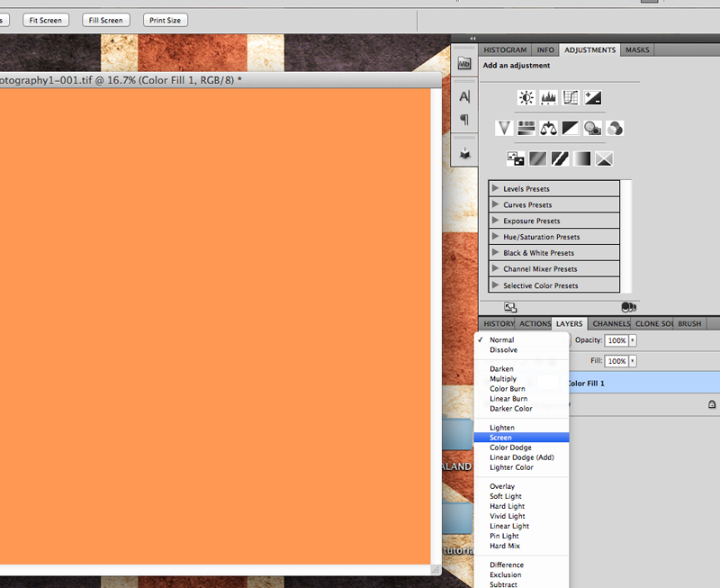
Task: Open the Brush tab
Action: [x=689, y=324]
